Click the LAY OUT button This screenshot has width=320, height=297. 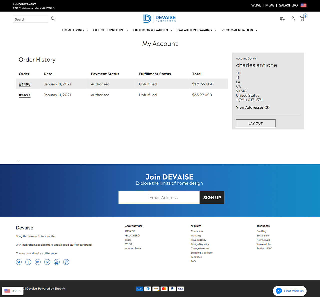point(255,123)
